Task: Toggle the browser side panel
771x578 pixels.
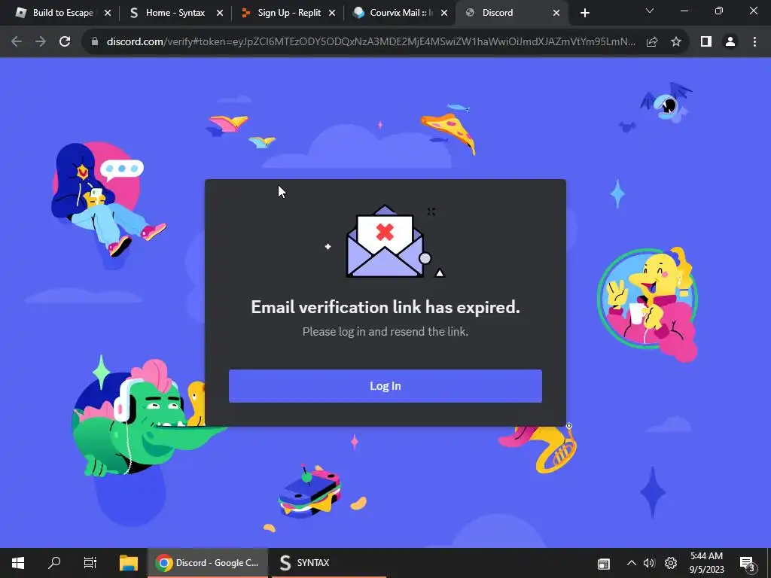Action: (706, 42)
